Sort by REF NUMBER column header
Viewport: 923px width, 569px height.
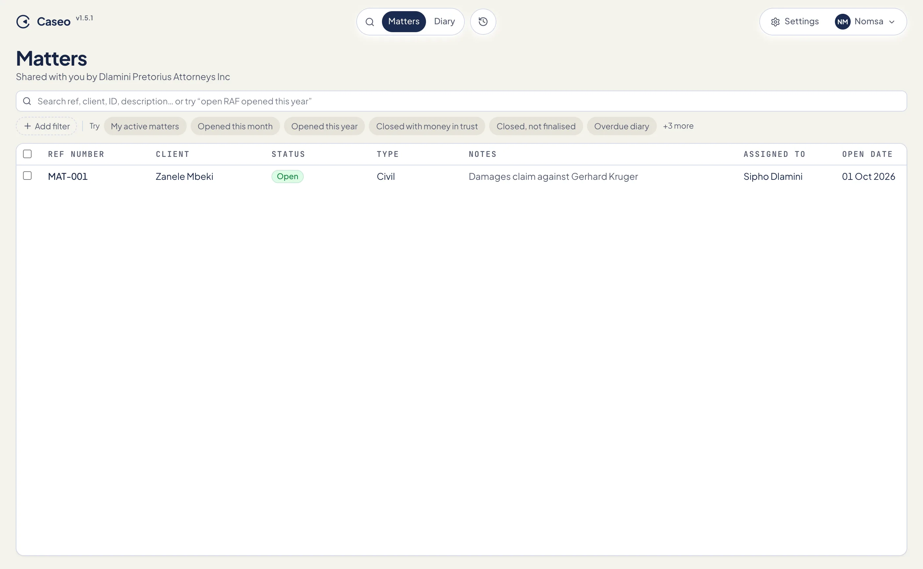(76, 154)
